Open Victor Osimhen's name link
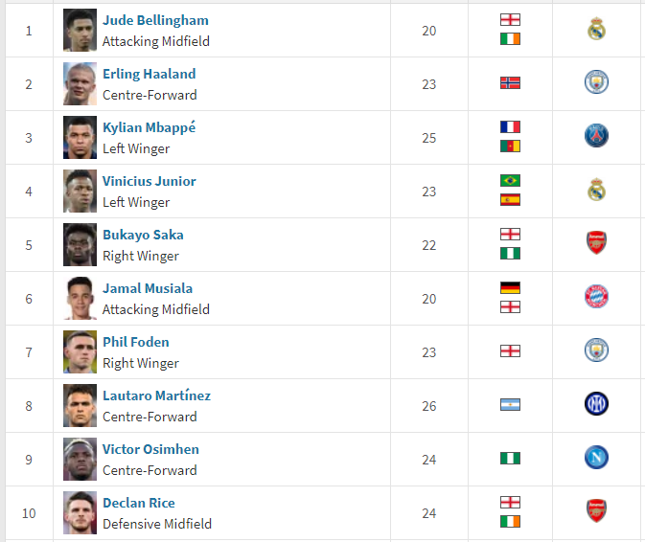 [x=150, y=449]
